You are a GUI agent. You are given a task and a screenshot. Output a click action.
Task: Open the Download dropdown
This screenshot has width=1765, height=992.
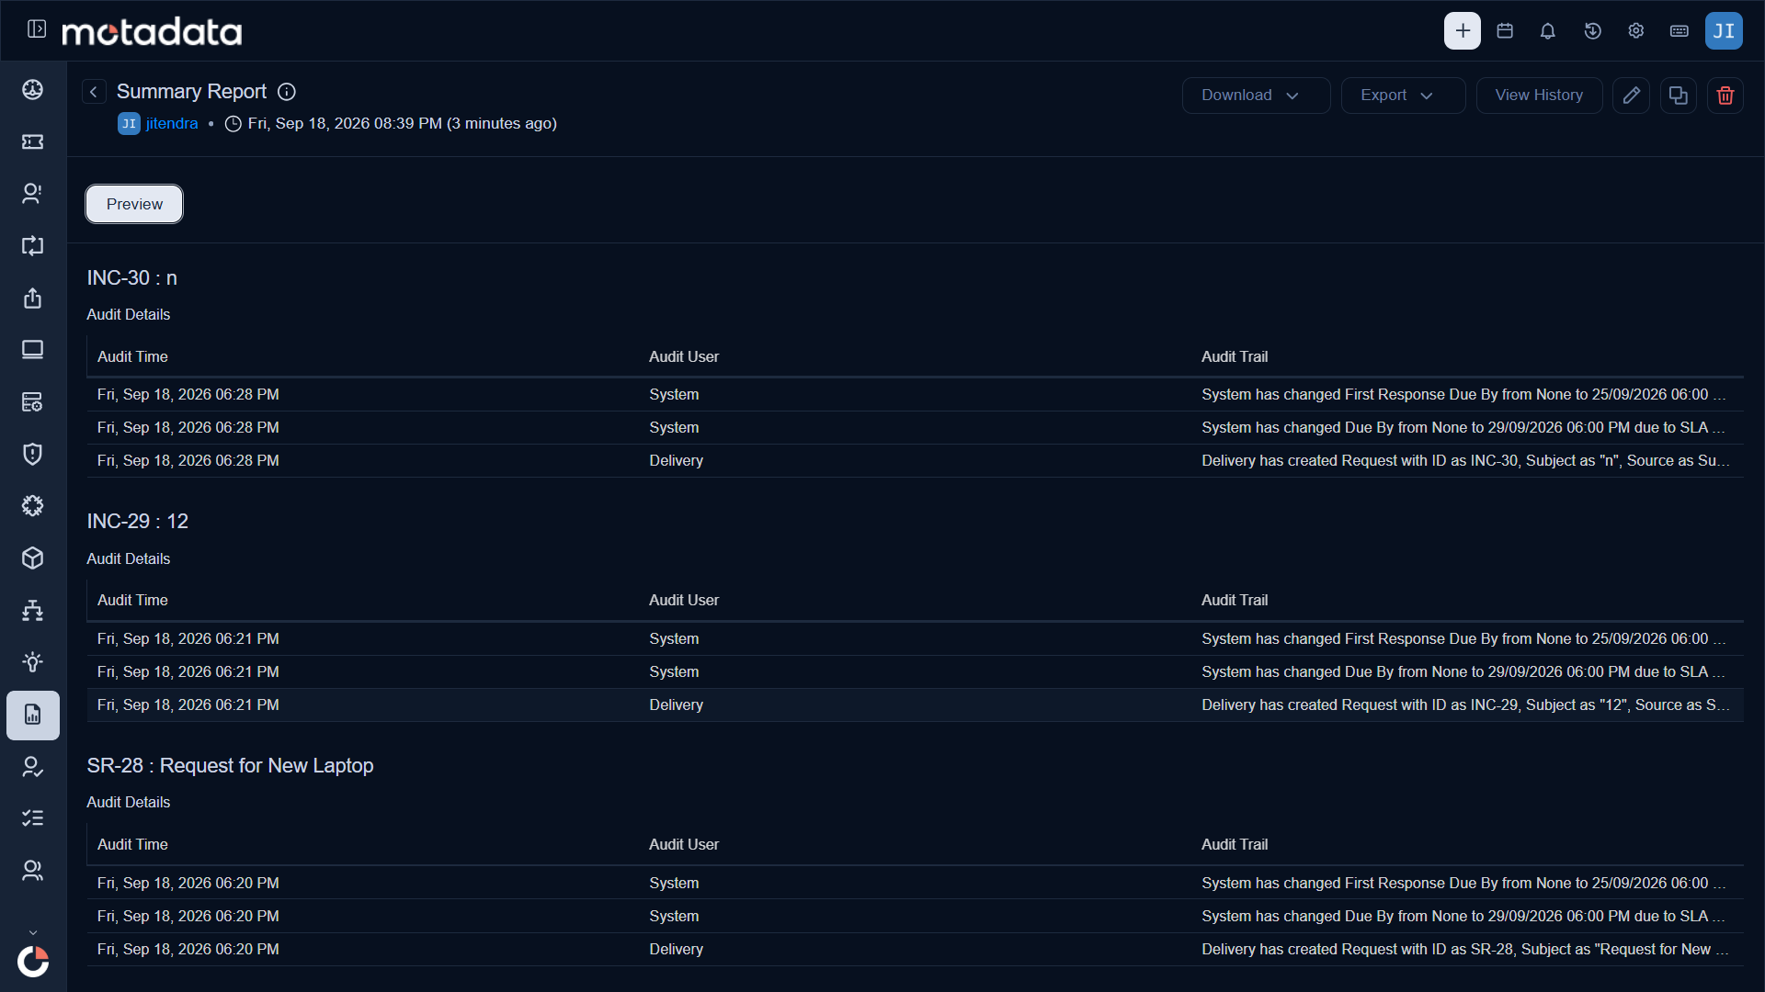click(1256, 96)
